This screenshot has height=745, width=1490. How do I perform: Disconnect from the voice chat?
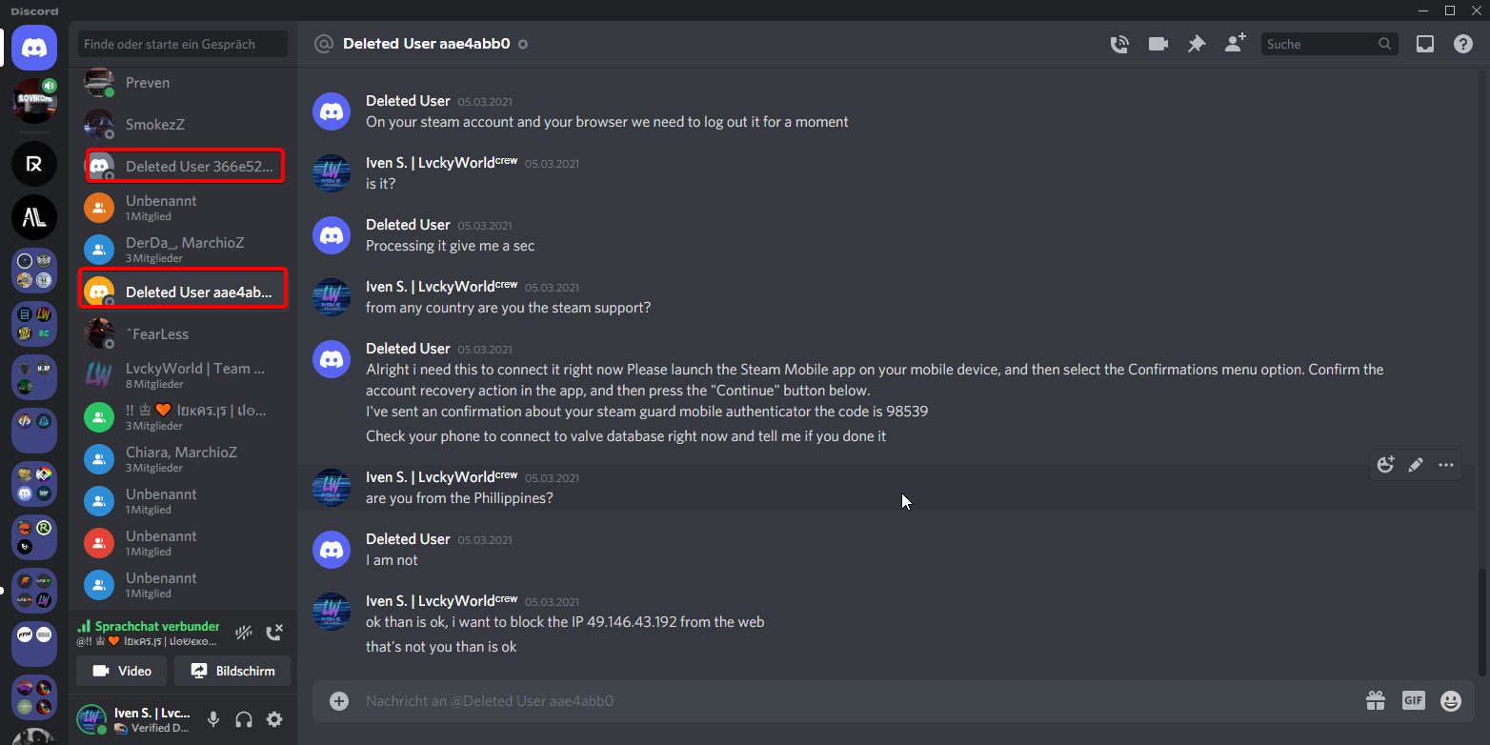(274, 632)
